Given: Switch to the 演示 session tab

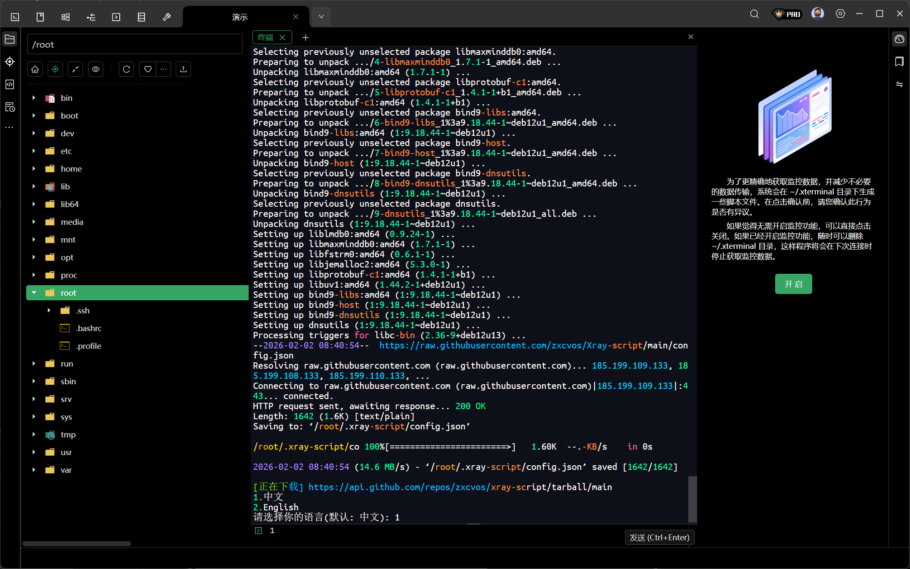Looking at the screenshot, I should tap(239, 17).
